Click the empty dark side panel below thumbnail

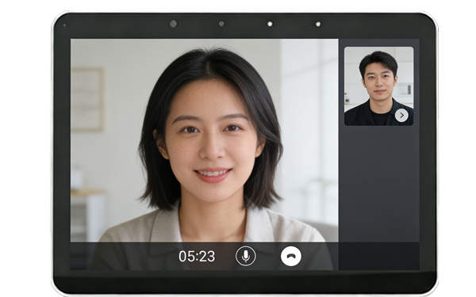point(379,184)
